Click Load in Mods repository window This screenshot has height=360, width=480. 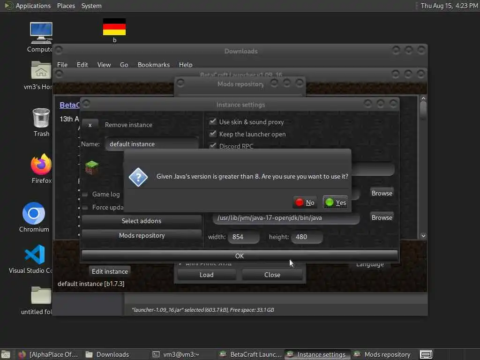pyautogui.click(x=207, y=275)
